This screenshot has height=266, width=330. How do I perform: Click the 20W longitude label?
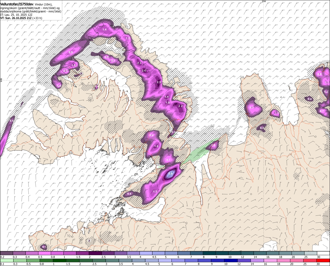263,1
